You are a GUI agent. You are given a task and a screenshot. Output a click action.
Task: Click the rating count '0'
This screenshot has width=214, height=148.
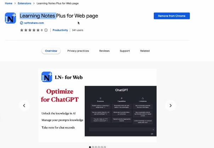pyautogui.click(x=42, y=30)
